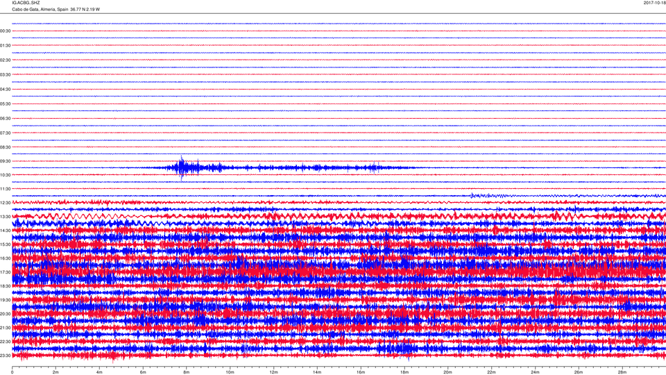Click the '26m' tick label on the axis
The width and height of the screenshot is (666, 375).
tap(579, 372)
